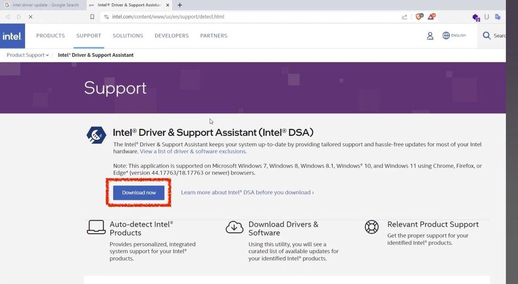Click the cloud download icon

[x=235, y=227]
